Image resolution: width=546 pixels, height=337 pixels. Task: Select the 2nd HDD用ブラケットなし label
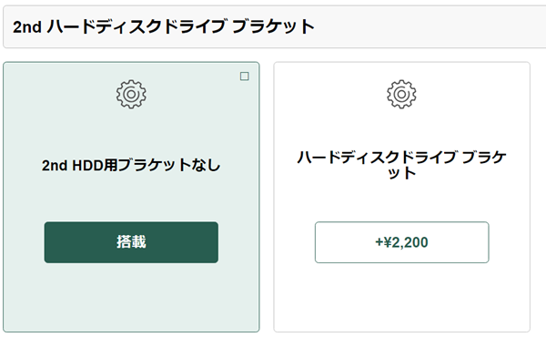click(131, 165)
